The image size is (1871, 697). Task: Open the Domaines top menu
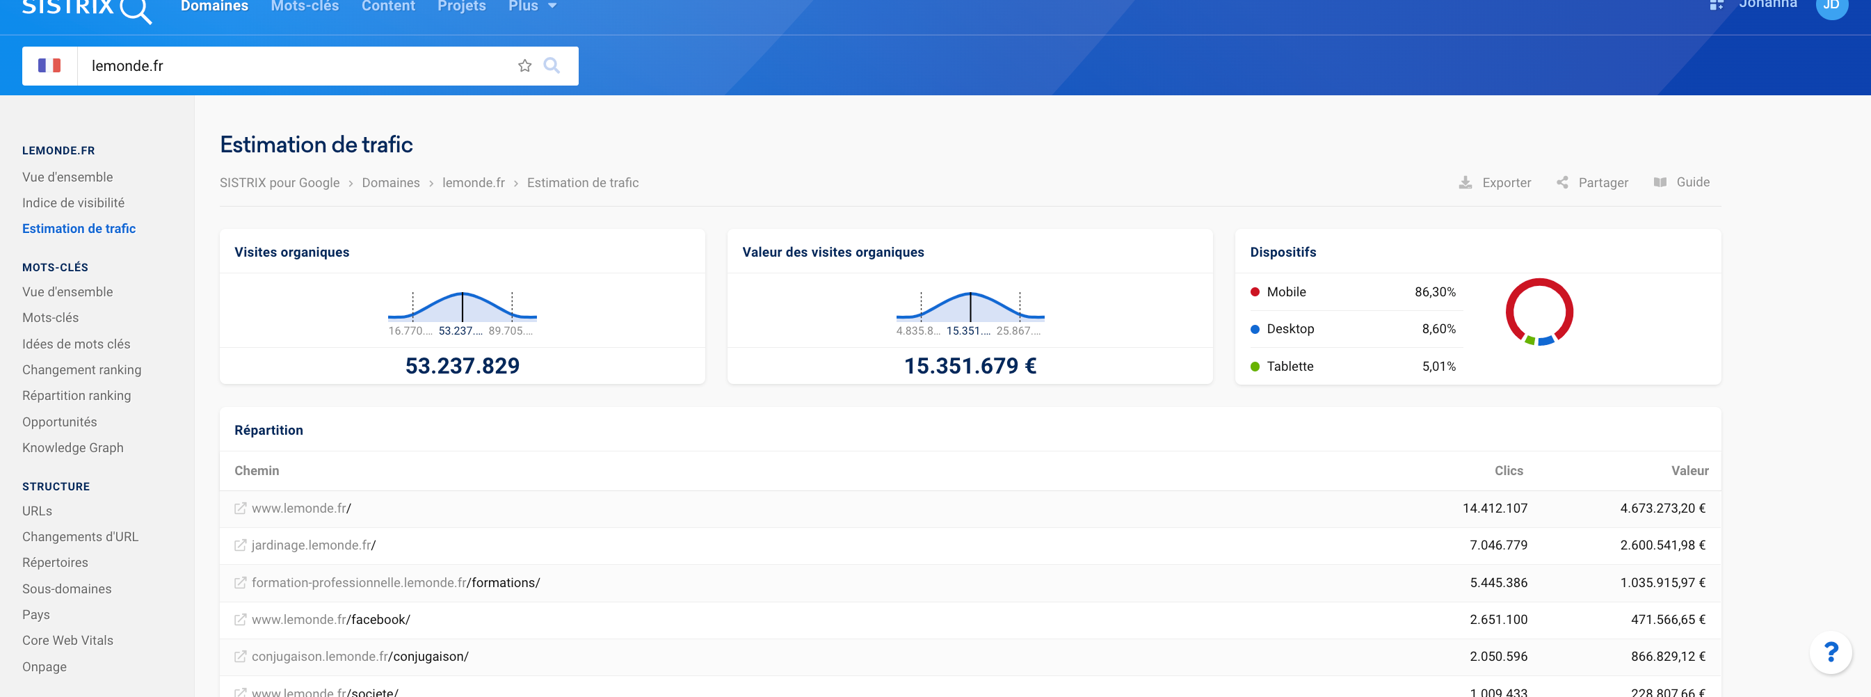coord(214,6)
